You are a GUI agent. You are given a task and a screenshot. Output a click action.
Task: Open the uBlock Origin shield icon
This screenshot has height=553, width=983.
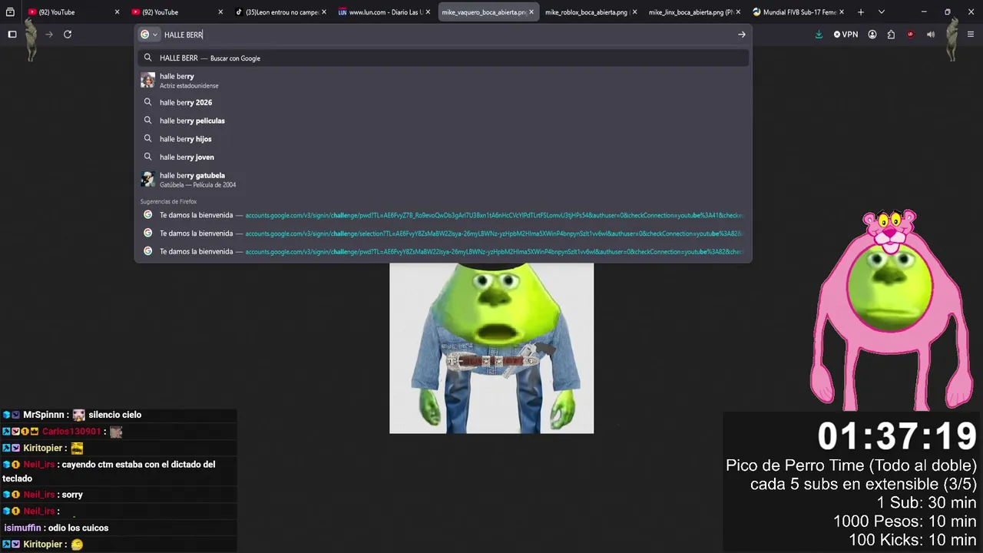click(x=910, y=35)
